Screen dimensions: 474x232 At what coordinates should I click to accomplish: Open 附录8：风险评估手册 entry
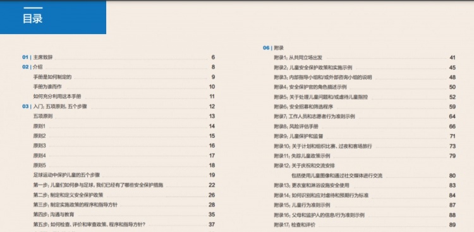365,126
